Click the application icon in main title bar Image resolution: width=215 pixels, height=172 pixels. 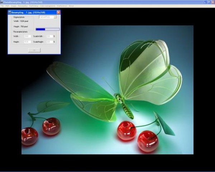(x=2, y=2)
